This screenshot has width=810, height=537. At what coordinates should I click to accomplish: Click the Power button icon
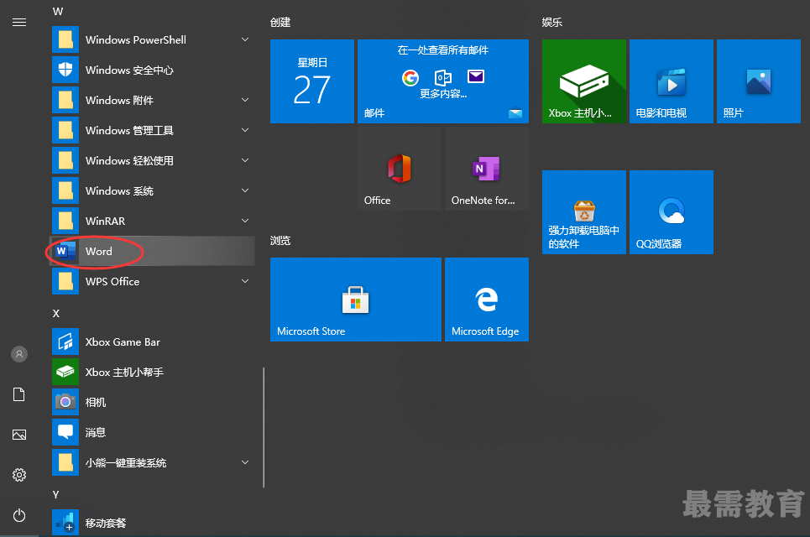(x=19, y=515)
